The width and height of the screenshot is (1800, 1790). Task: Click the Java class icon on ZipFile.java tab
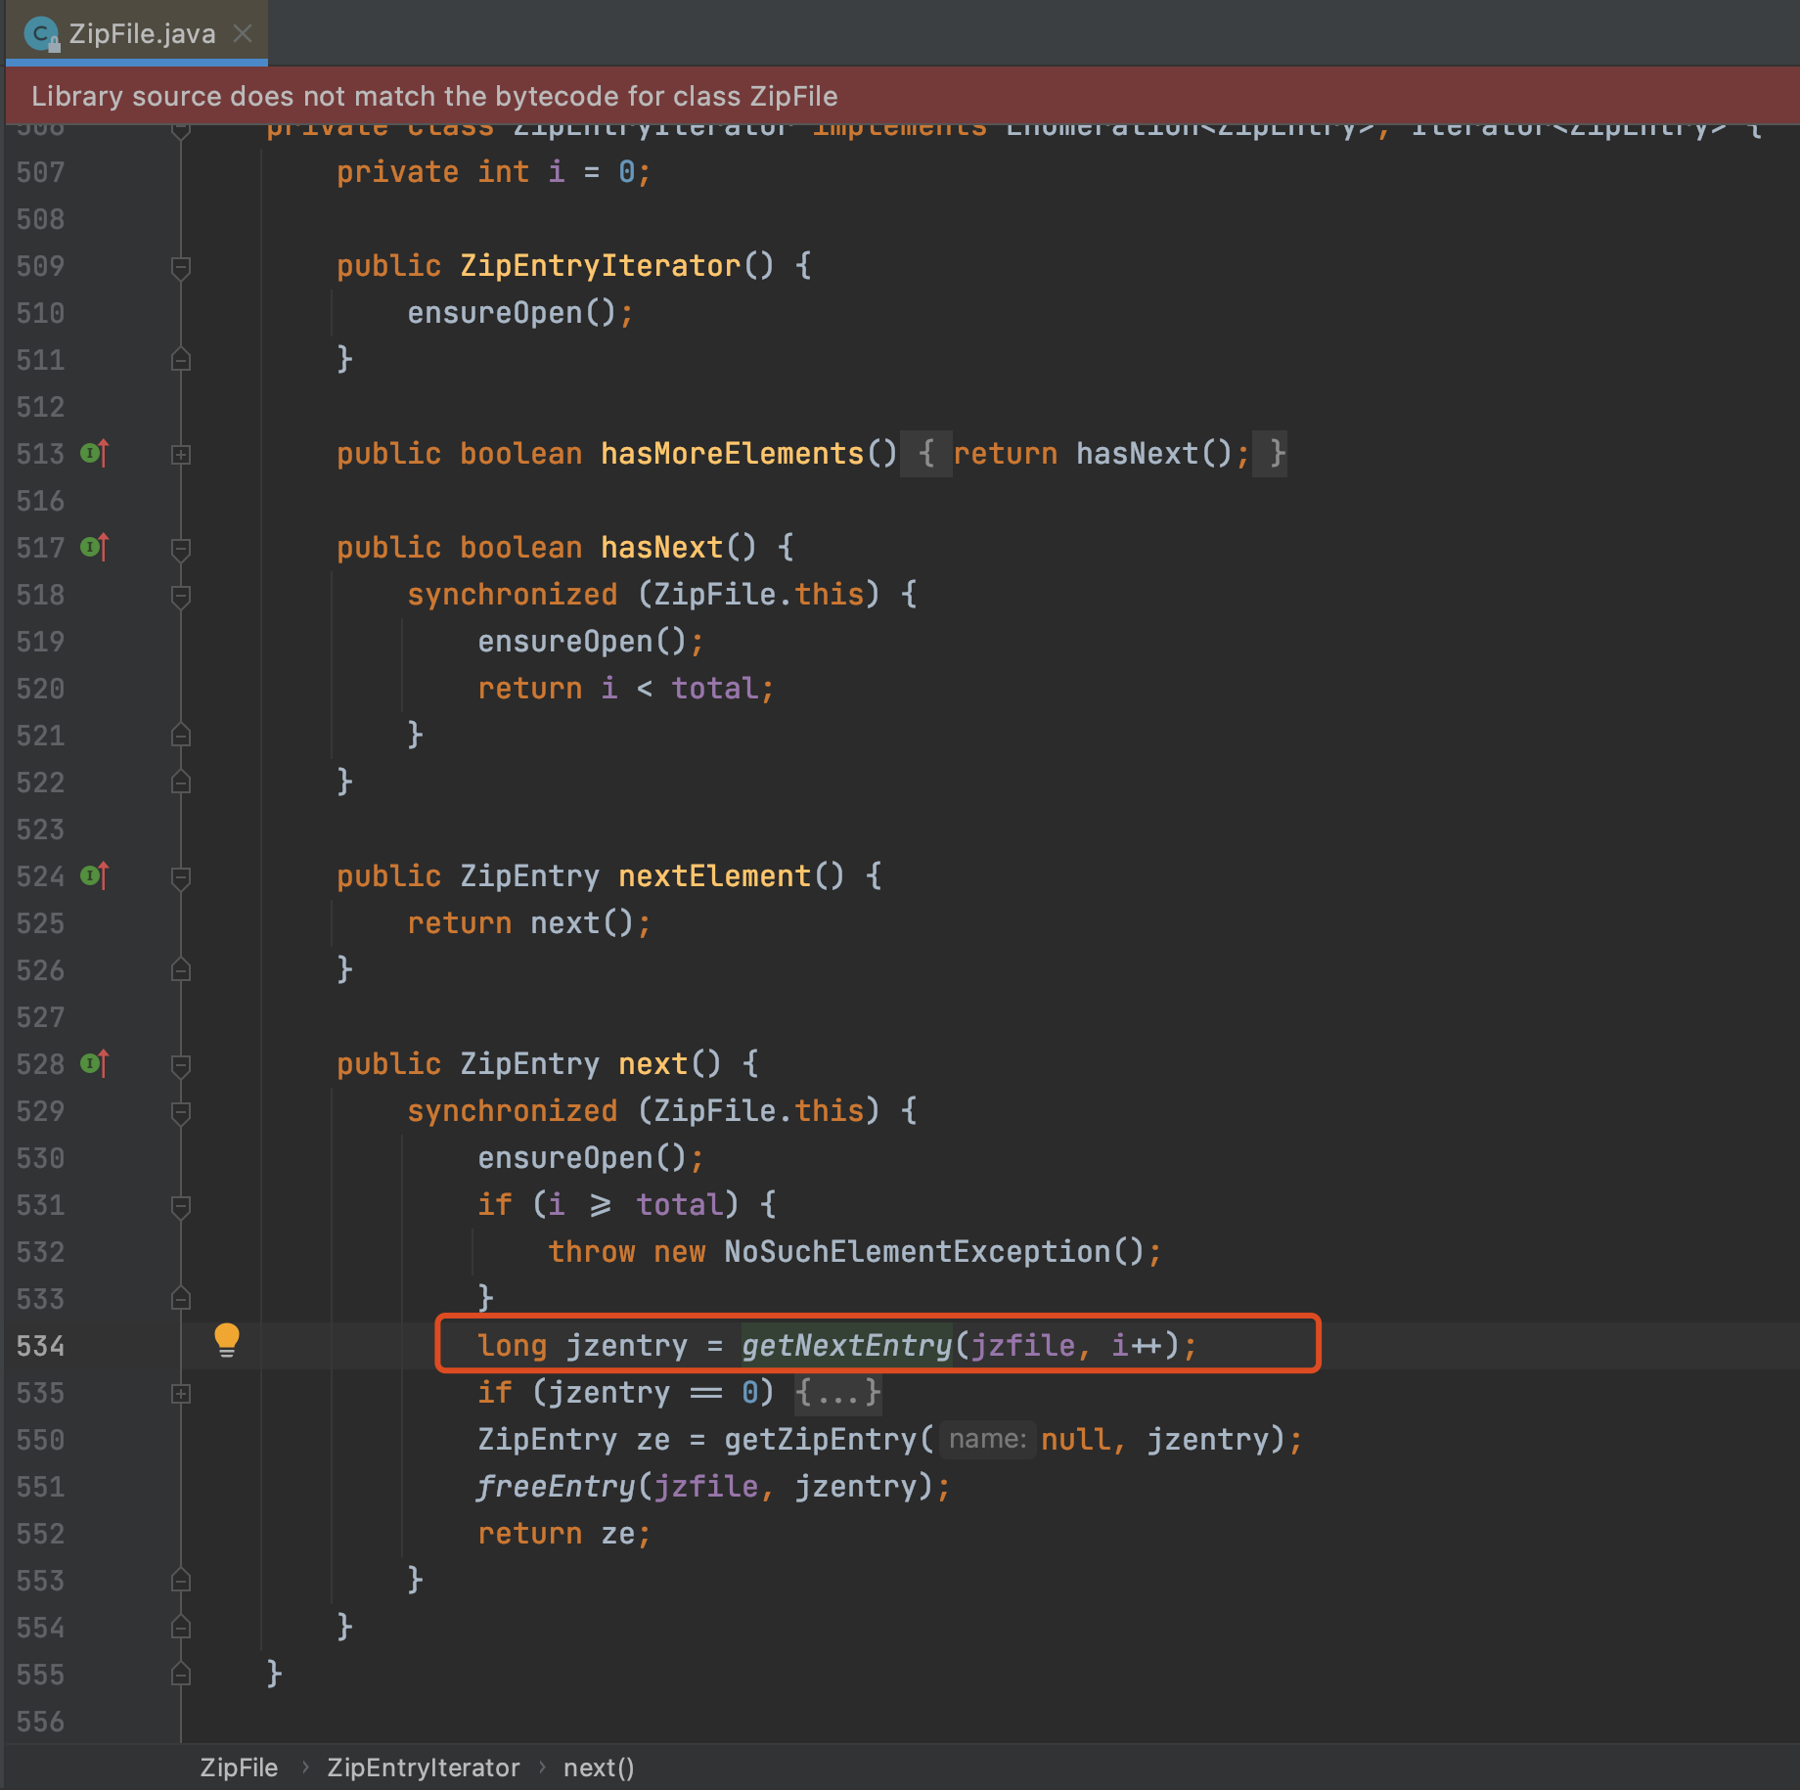(41, 34)
